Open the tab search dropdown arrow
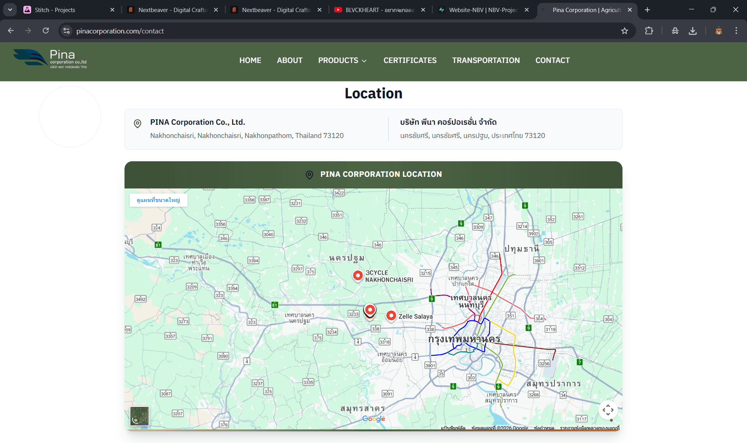 (x=10, y=10)
